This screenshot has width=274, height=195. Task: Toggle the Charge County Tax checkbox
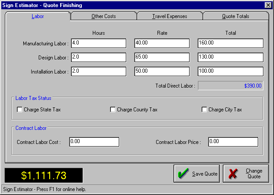(113, 110)
